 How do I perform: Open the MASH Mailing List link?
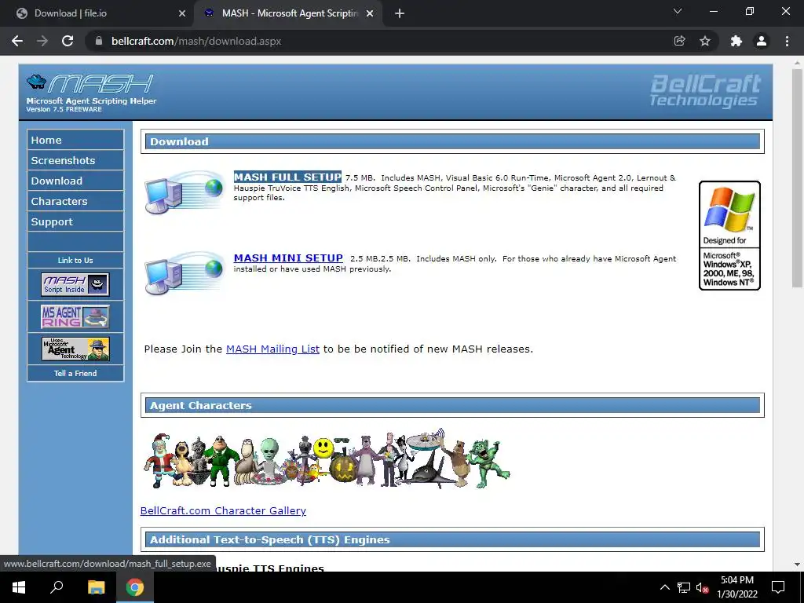coord(272,349)
